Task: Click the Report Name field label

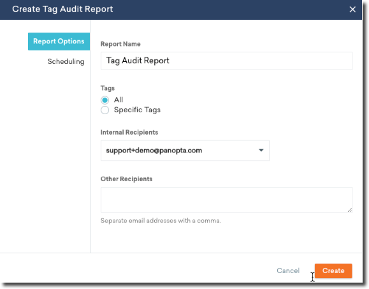Action: (120, 44)
